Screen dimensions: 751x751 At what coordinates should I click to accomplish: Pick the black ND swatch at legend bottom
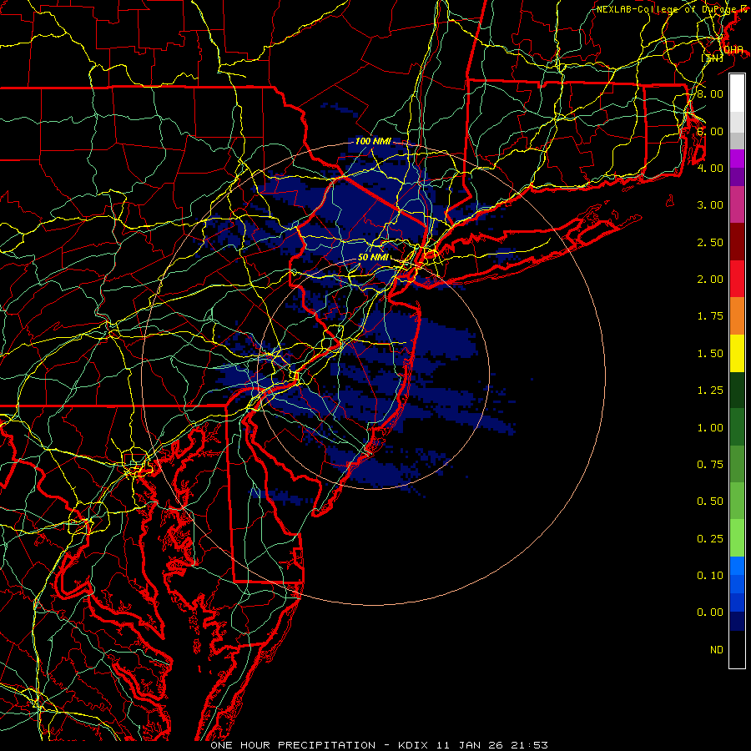(737, 649)
